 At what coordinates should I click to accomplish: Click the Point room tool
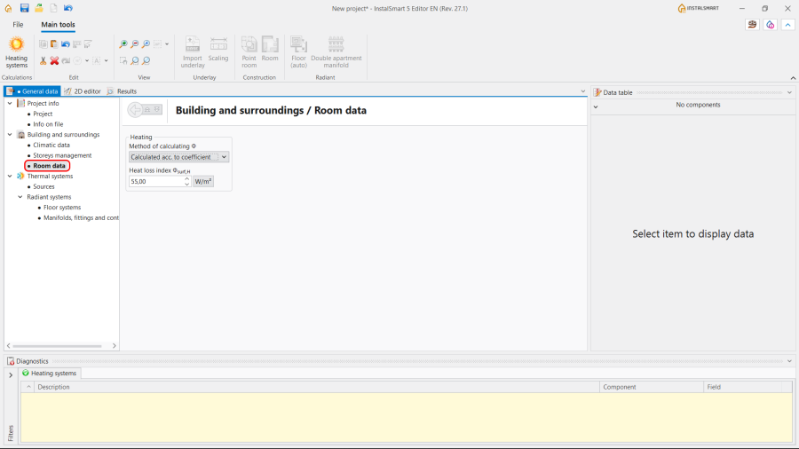click(249, 52)
